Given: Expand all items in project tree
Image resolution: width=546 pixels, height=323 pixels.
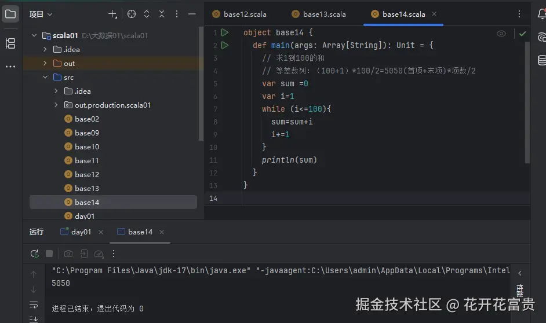Looking at the screenshot, I should coord(147,14).
